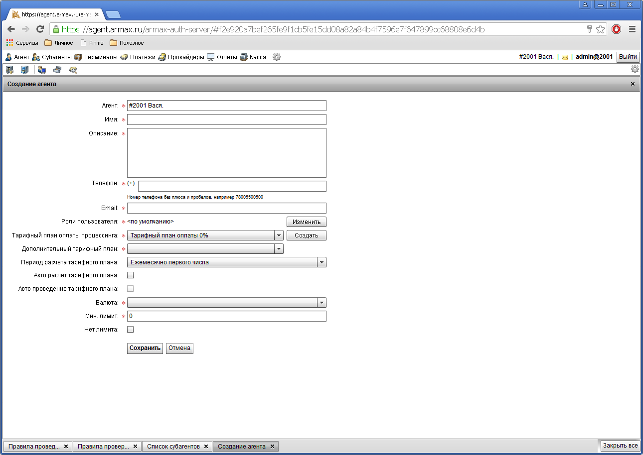Screen dimensions: 643x455
Task: Click the Закрыть все button
Action: (620, 446)
